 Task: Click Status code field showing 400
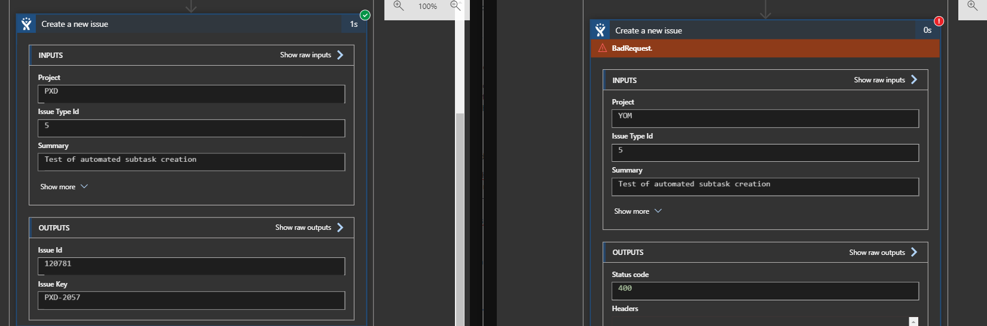[765, 291]
